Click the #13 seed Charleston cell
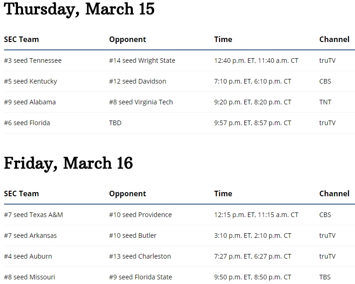 coord(140,256)
